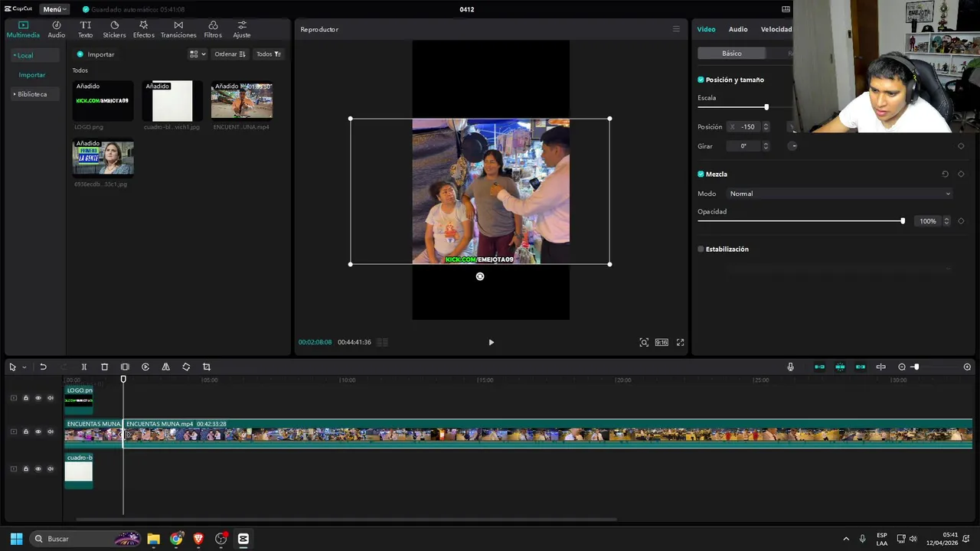The width and height of the screenshot is (980, 551).
Task: Toggle preview axis icon
Action: click(x=880, y=367)
